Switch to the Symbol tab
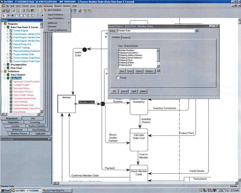The height and width of the screenshot is (193, 241). pos(126,38)
